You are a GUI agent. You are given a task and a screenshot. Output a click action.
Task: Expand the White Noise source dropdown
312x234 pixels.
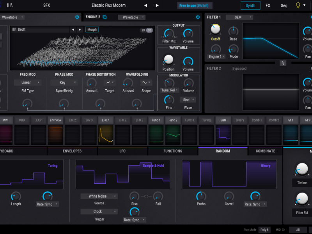[x=99, y=196]
